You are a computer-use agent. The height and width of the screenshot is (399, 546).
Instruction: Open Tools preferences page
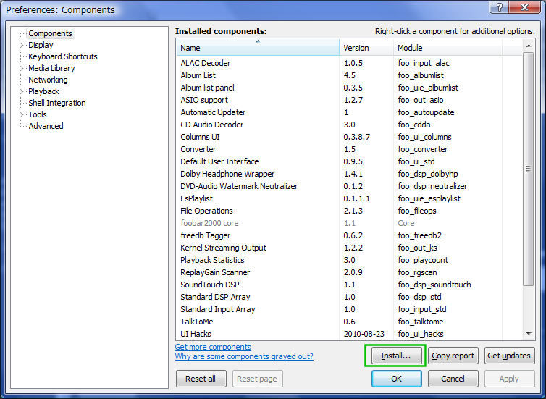(x=38, y=114)
